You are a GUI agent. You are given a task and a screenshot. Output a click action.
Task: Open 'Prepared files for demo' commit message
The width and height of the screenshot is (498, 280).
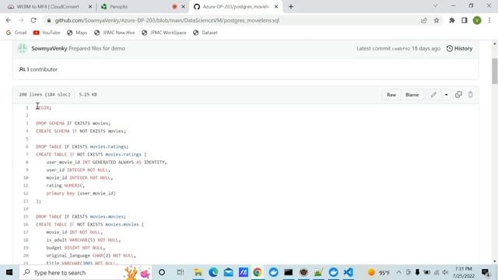click(x=96, y=48)
